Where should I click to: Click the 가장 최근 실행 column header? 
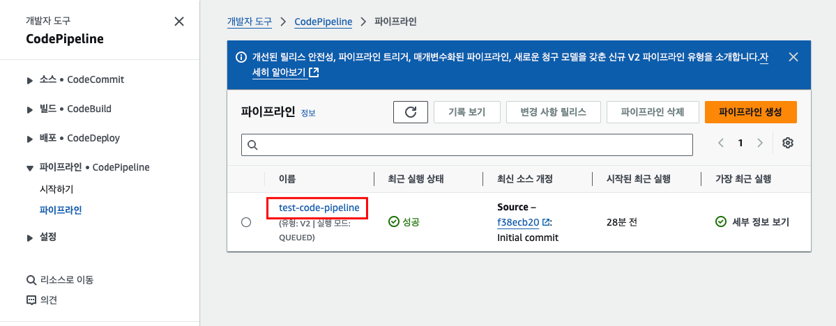point(743,179)
